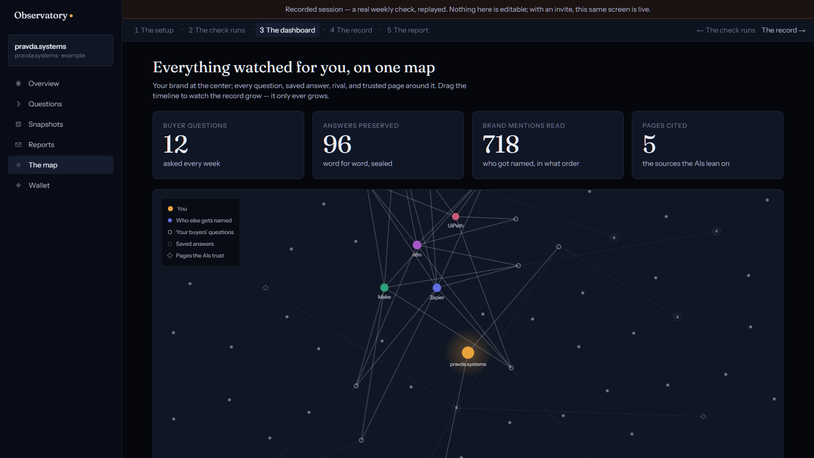The height and width of the screenshot is (458, 814).
Task: Click the Brand Mentions Read 718 card
Action: (x=548, y=145)
